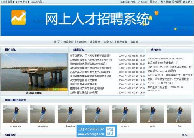Click jack member photo thumbnail

point(152,114)
